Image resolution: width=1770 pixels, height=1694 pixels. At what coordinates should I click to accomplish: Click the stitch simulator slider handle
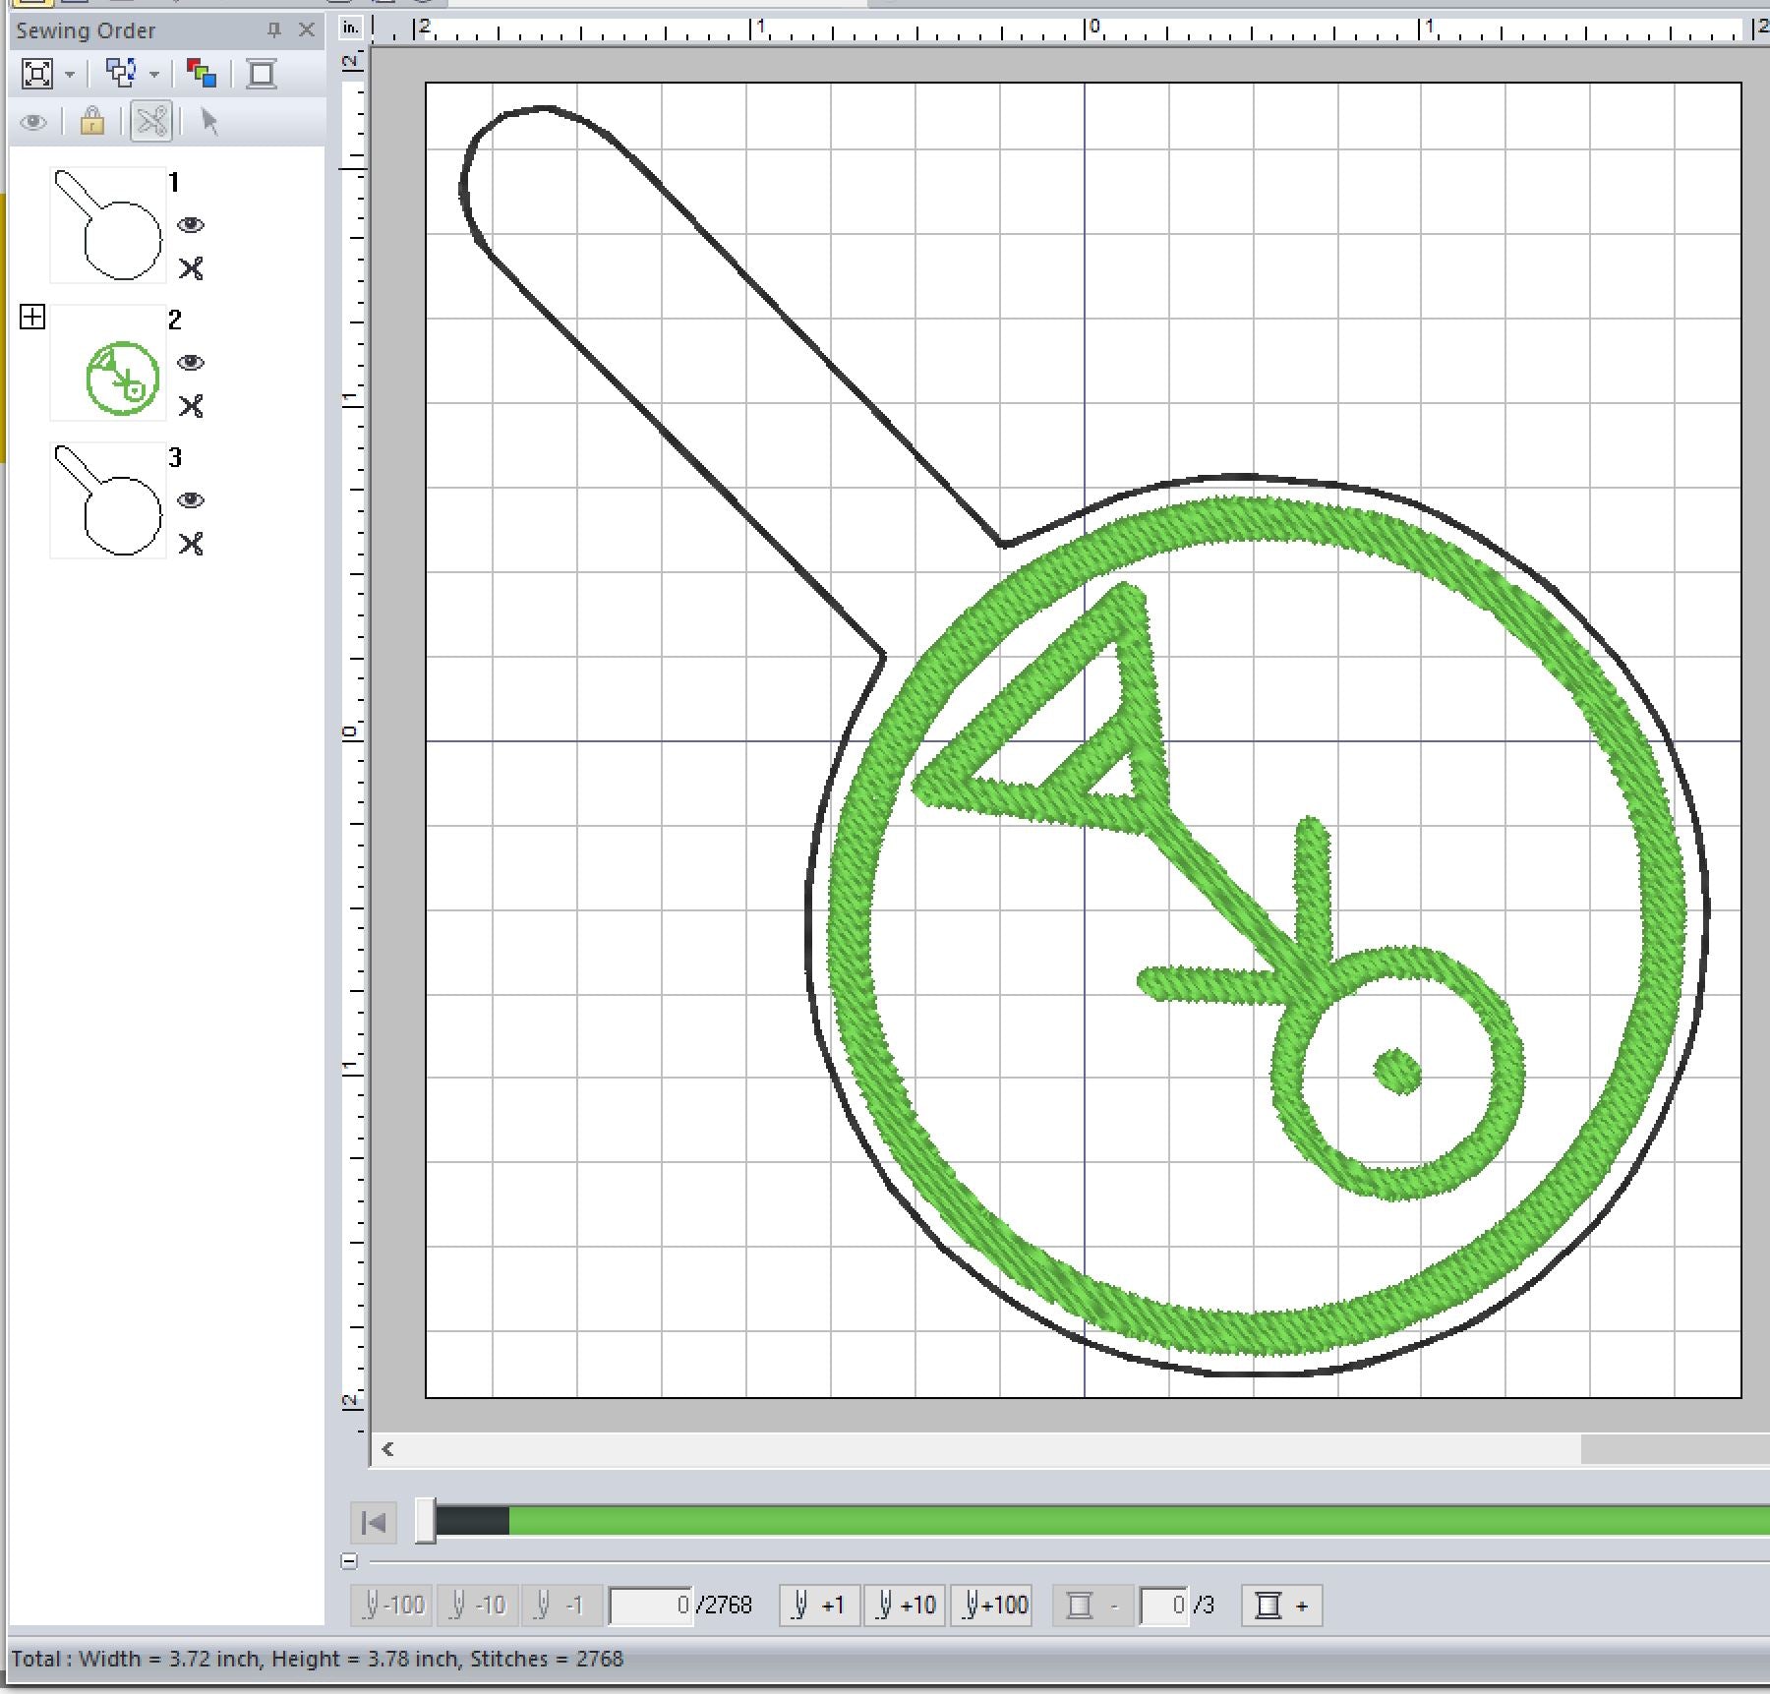[x=425, y=1521]
